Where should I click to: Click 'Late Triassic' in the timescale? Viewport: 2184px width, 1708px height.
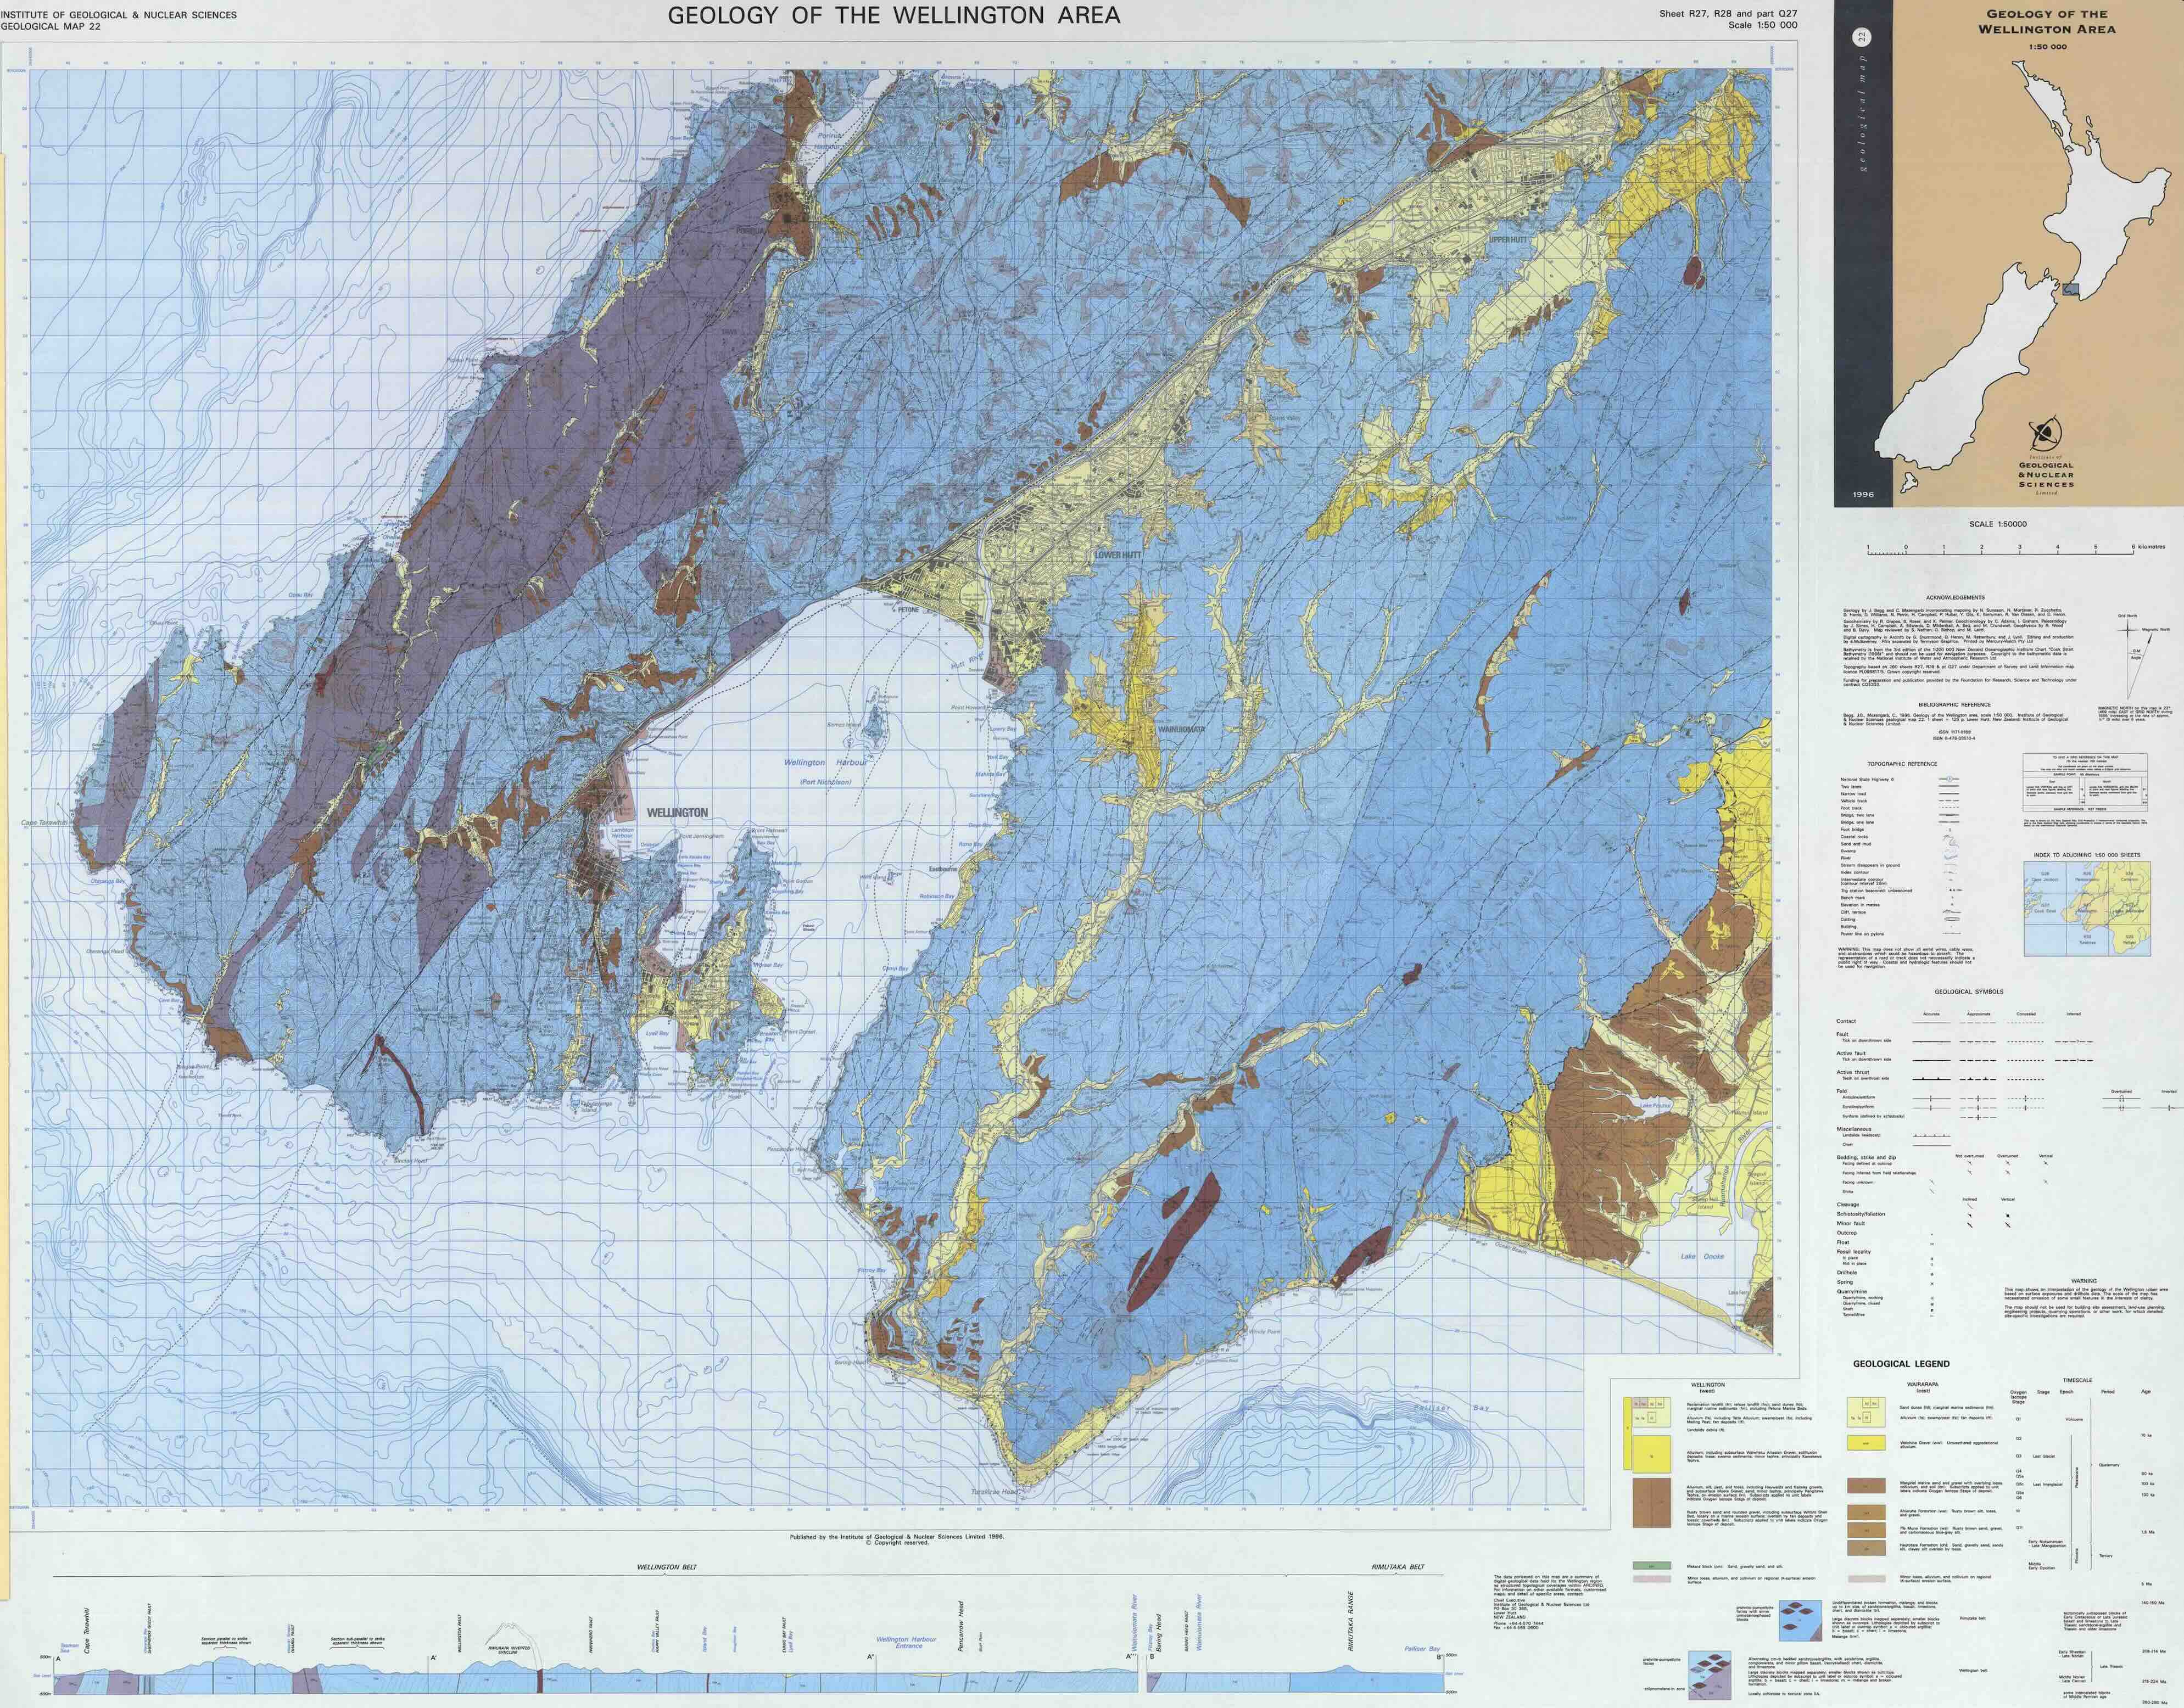(2111, 1667)
